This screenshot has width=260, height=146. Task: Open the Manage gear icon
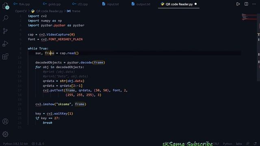[5, 134]
